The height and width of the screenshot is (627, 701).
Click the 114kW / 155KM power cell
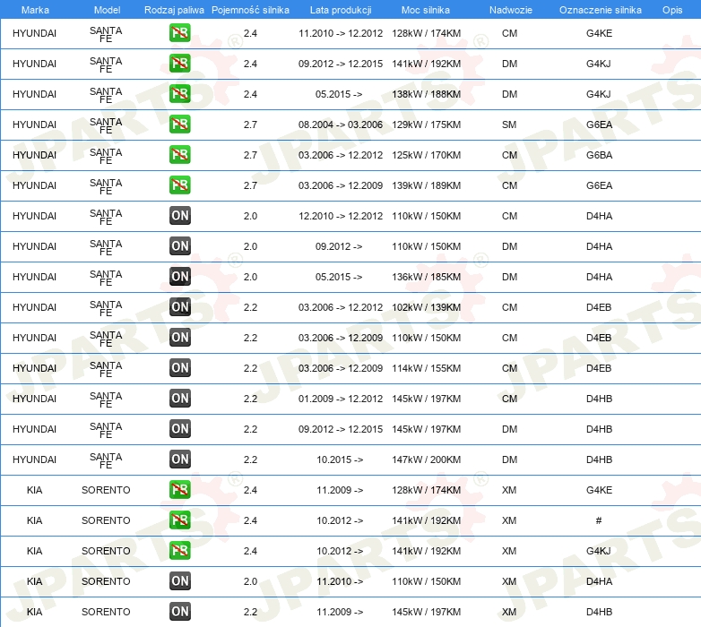coord(426,368)
